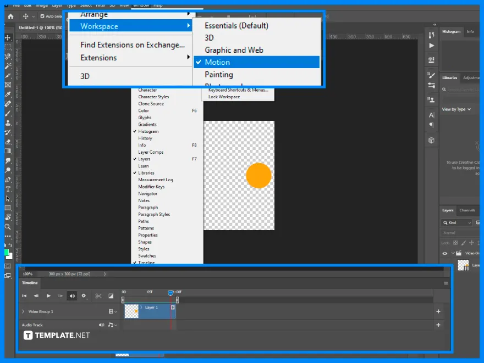
Task: Select the Gradient tool
Action: [7, 151]
